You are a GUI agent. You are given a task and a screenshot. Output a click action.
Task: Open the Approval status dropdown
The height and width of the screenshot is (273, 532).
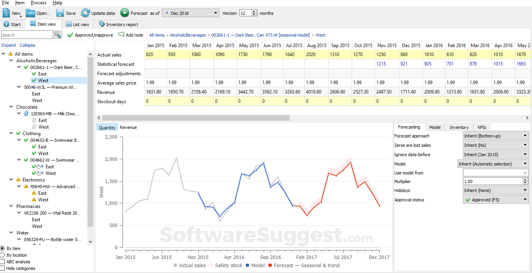tap(496, 200)
